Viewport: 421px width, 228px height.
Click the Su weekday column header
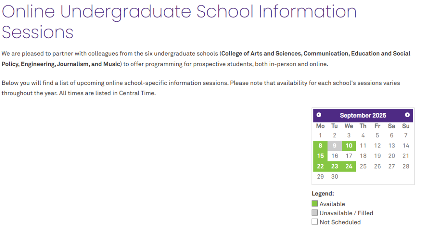[406, 126]
